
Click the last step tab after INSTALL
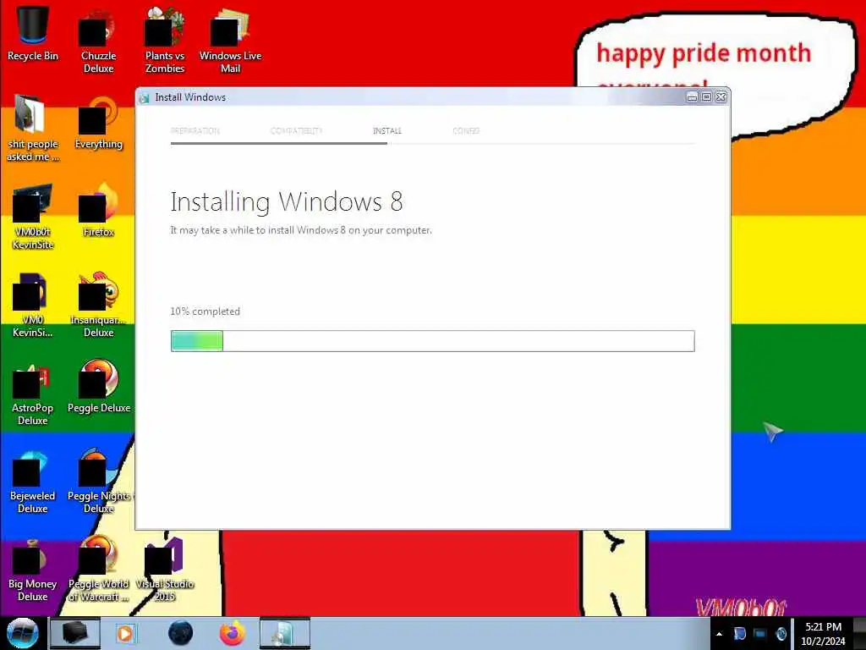tap(466, 131)
